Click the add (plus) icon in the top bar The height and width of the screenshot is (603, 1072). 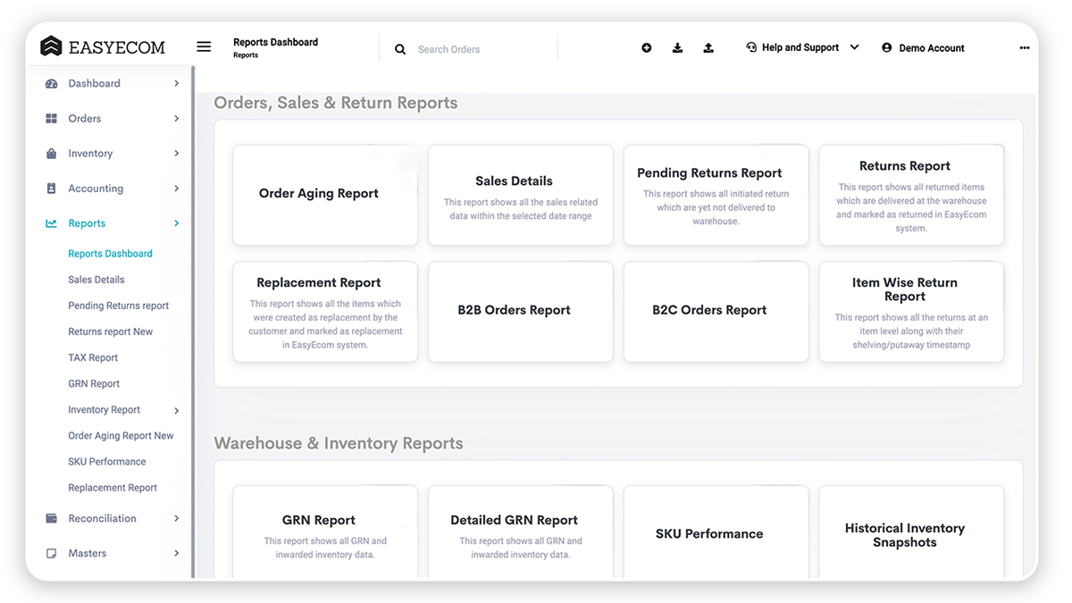(x=647, y=47)
